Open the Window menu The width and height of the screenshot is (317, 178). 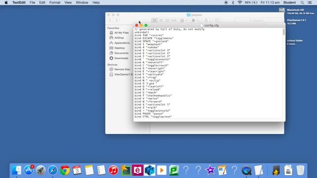(x=82, y=2)
